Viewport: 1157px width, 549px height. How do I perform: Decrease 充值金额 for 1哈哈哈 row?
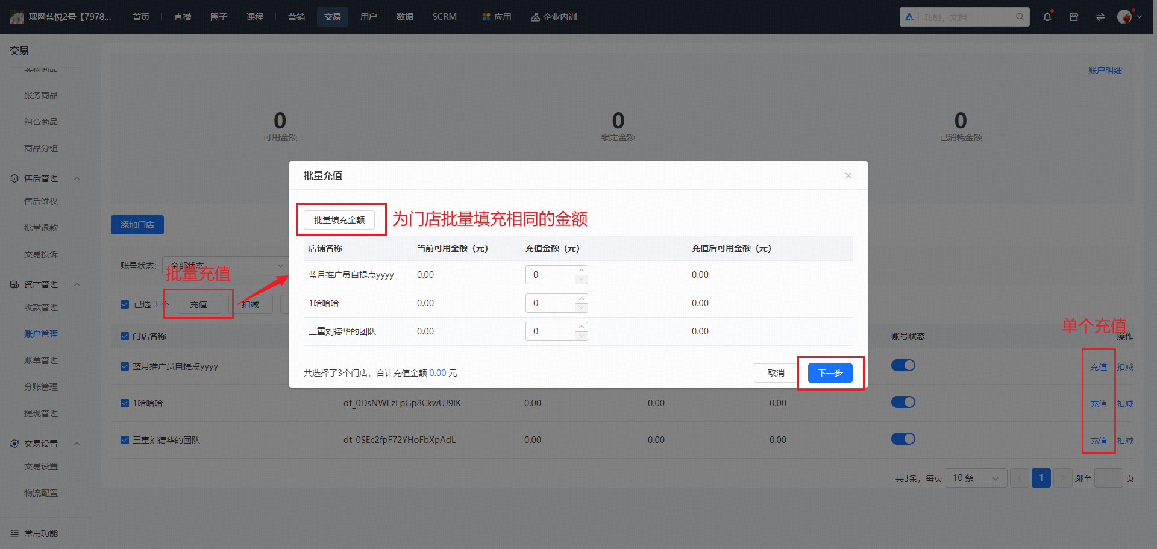(x=582, y=308)
